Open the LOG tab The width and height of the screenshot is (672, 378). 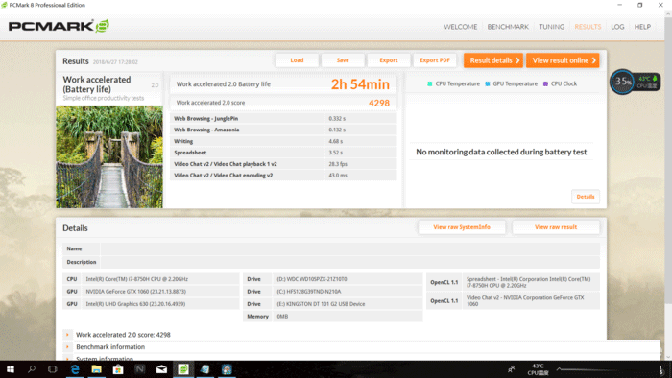(x=617, y=27)
